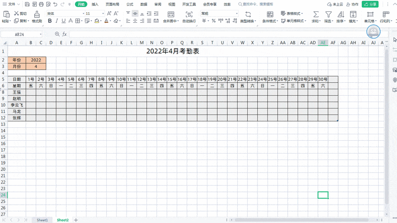The width and height of the screenshot is (397, 223).
Task: Toggle Underline formatting
Action: tap(64, 21)
